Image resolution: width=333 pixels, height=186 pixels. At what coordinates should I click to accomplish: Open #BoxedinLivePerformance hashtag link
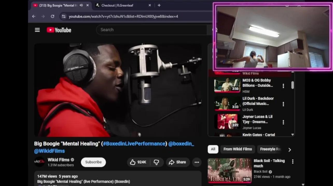[134, 144]
